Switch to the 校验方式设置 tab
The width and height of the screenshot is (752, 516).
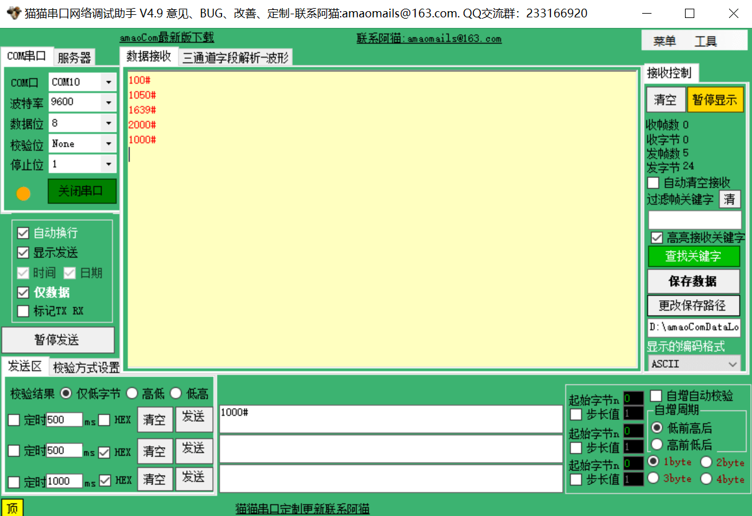86,368
